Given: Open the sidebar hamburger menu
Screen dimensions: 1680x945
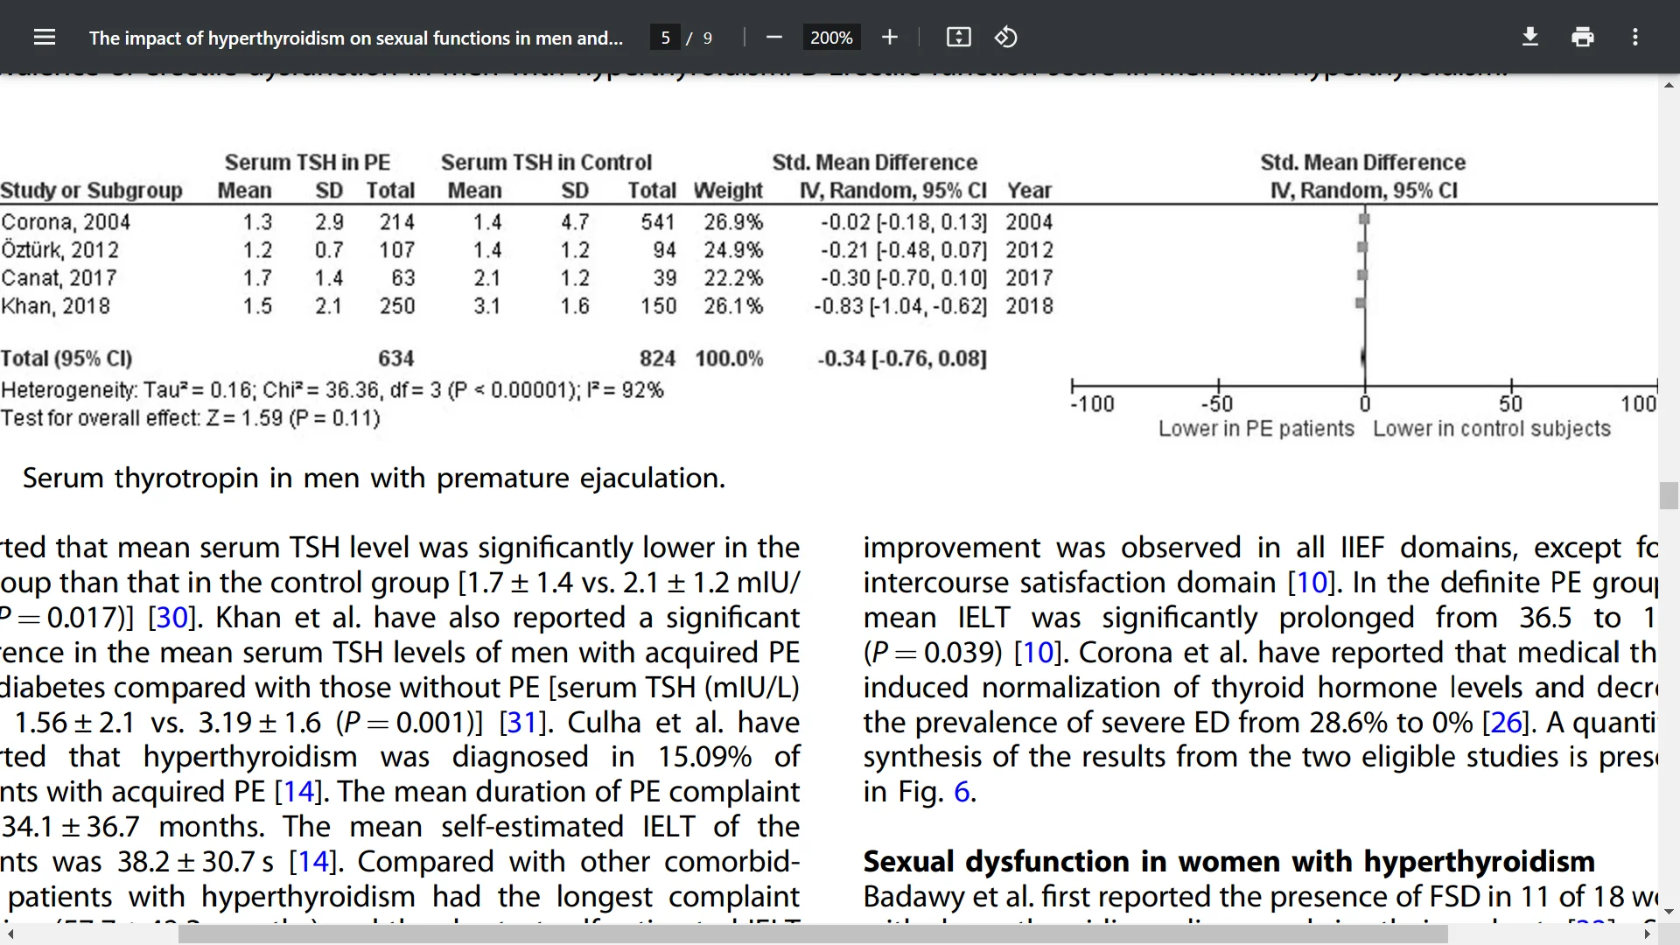Looking at the screenshot, I should tap(45, 38).
